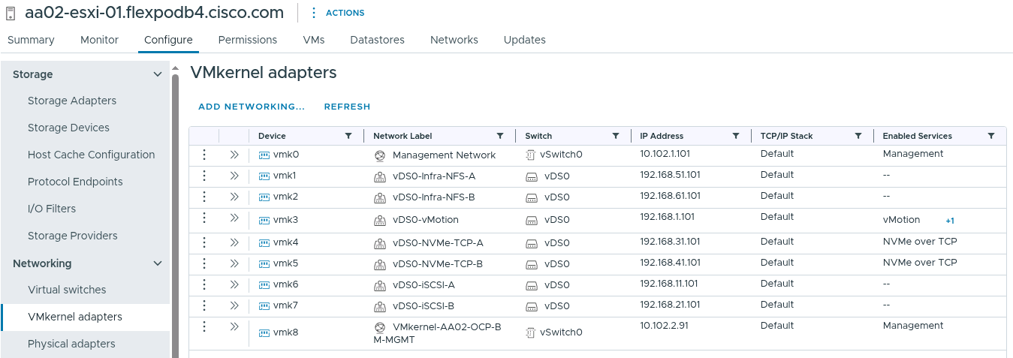Open Virtual switches in sidebar
This screenshot has height=358, width=1013.
tap(67, 290)
